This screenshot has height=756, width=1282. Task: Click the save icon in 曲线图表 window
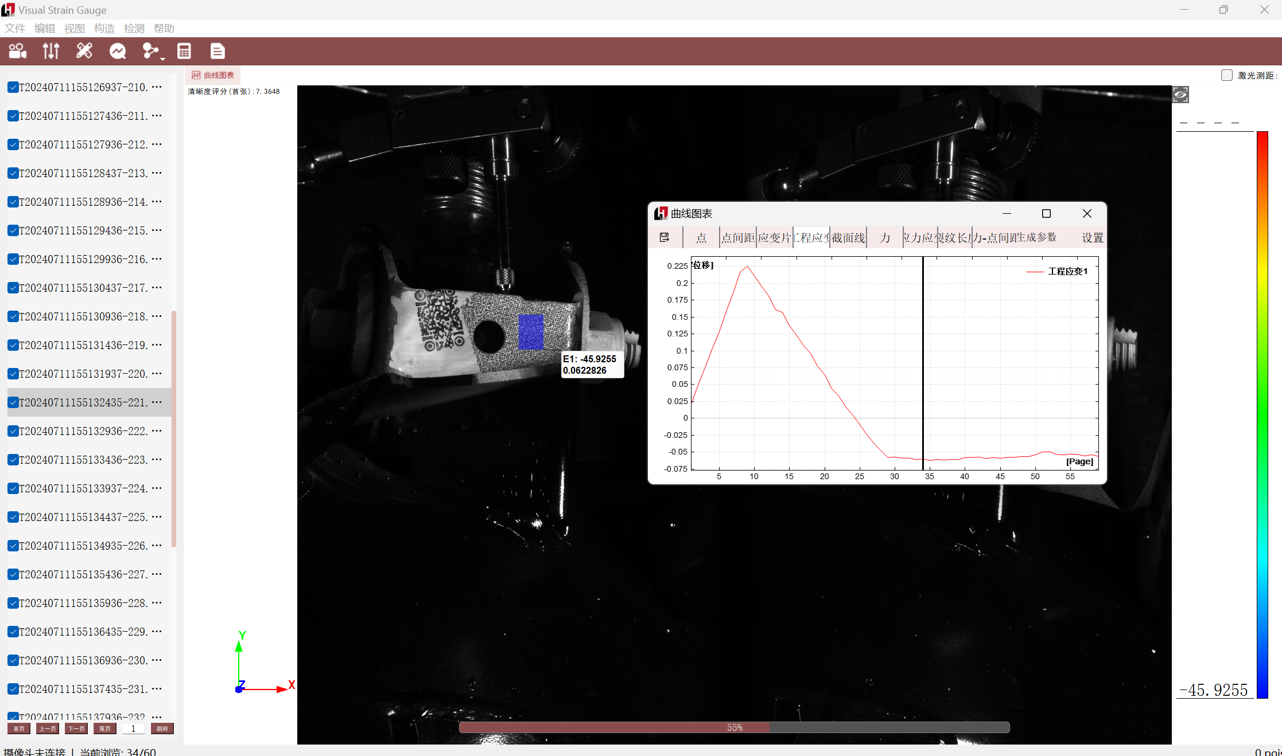665,237
